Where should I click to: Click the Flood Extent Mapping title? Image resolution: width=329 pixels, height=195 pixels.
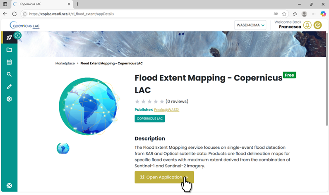pyautogui.click(x=209, y=84)
